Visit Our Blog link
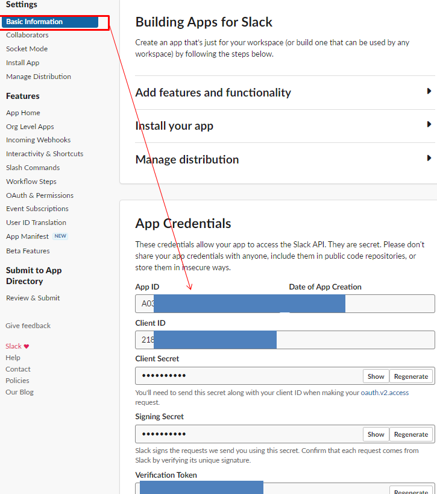This screenshot has height=494, width=437. [x=19, y=392]
